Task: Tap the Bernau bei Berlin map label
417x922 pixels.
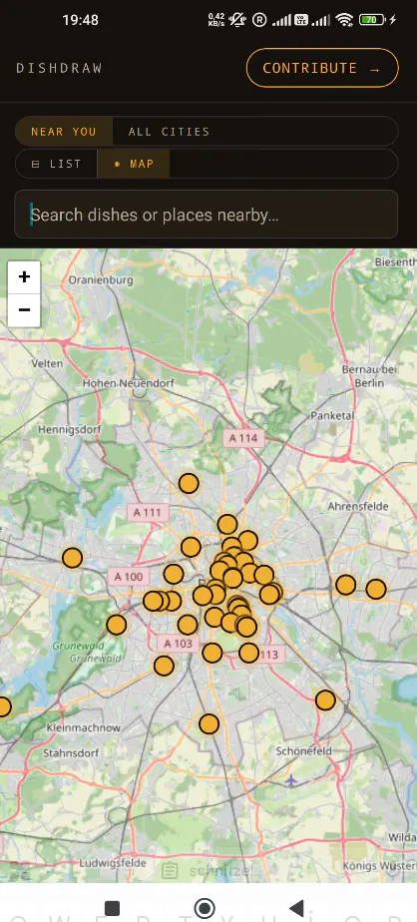Action: (370, 376)
